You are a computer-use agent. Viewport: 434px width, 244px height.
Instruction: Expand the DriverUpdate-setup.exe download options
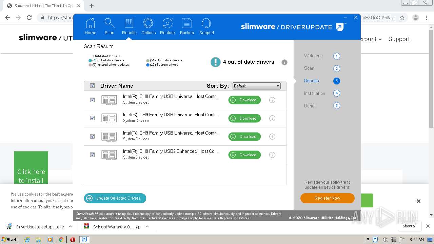[70, 226]
